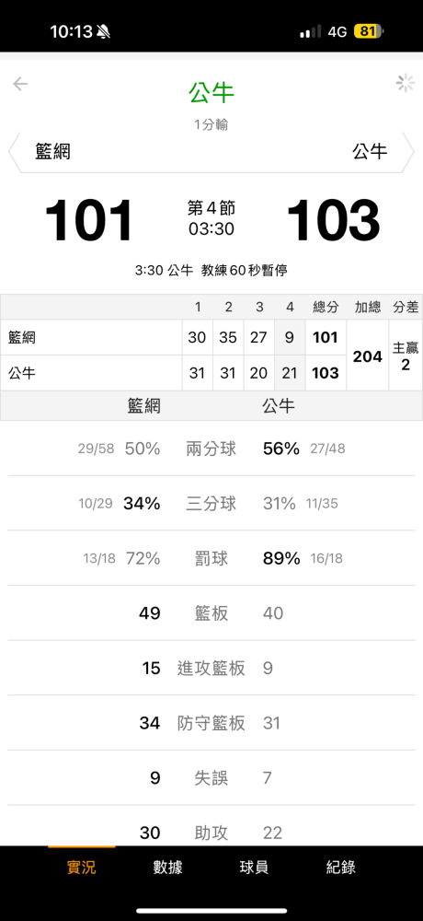Tap the 兩分球 stat row
Image resolution: width=423 pixels, height=921 pixels.
(x=211, y=449)
